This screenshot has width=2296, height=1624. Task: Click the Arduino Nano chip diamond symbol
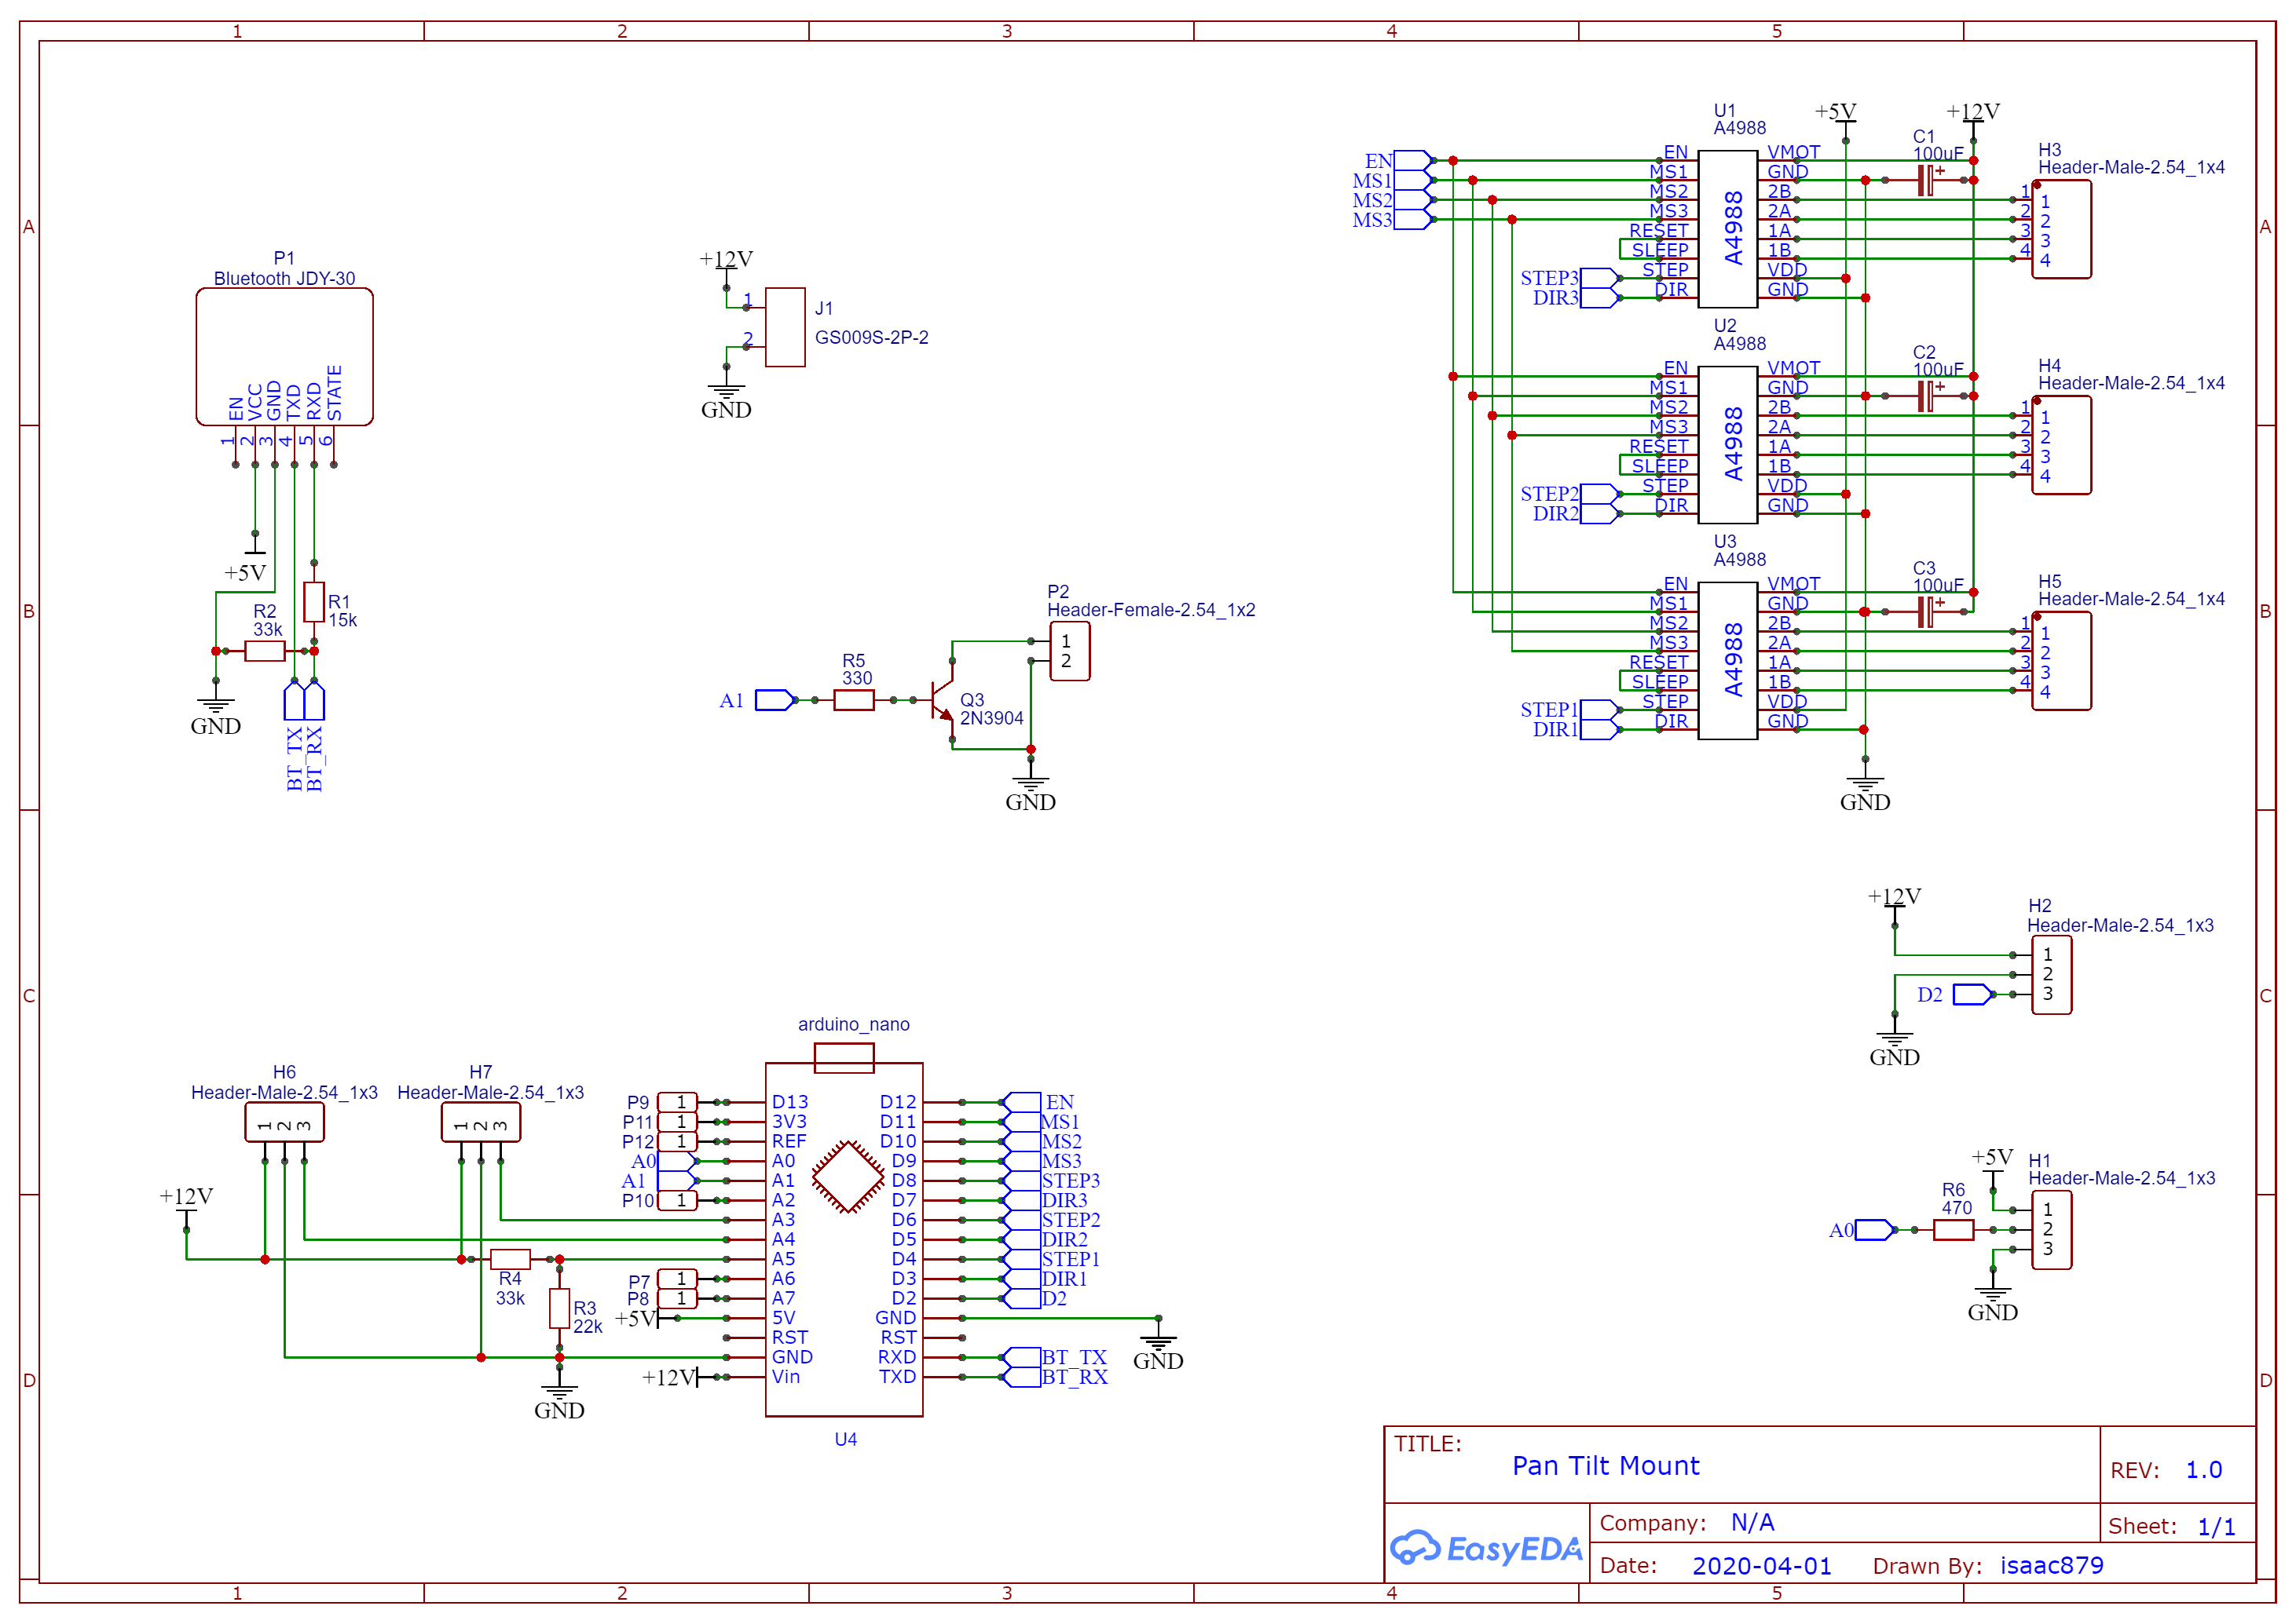(848, 1178)
